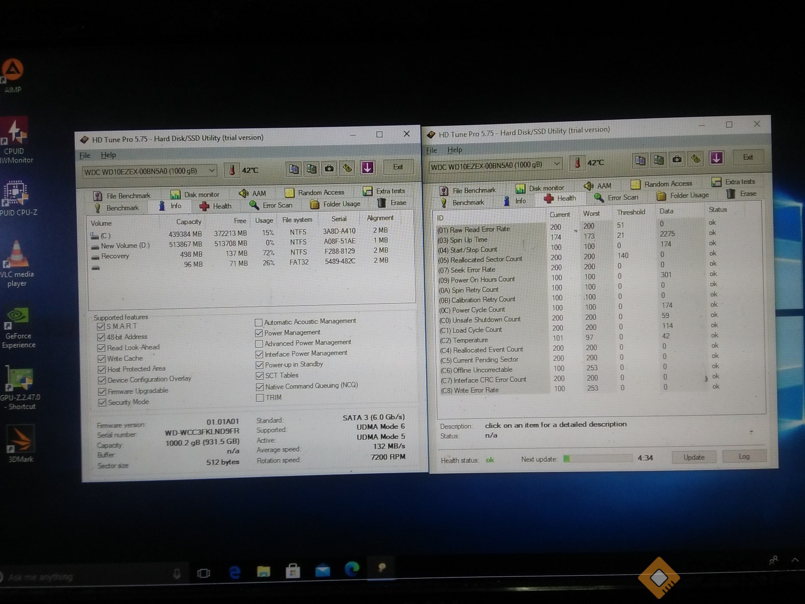Open Microsoft Store from taskbar
Viewport: 805px width, 604px height.
pyautogui.click(x=293, y=571)
